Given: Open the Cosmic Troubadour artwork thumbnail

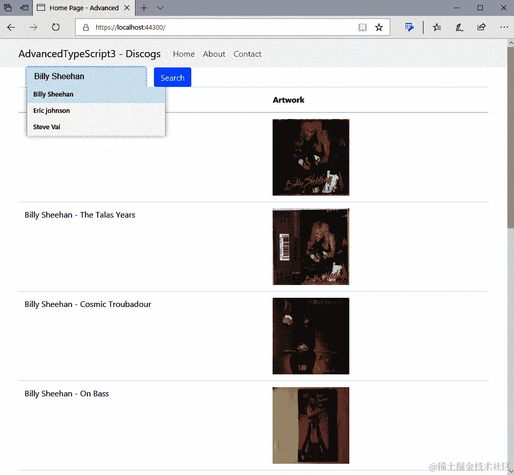Looking at the screenshot, I should [311, 336].
